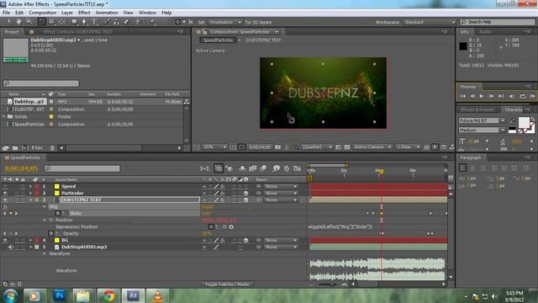Open VLC from the taskbar
This screenshot has width=538, height=303.
click(157, 295)
